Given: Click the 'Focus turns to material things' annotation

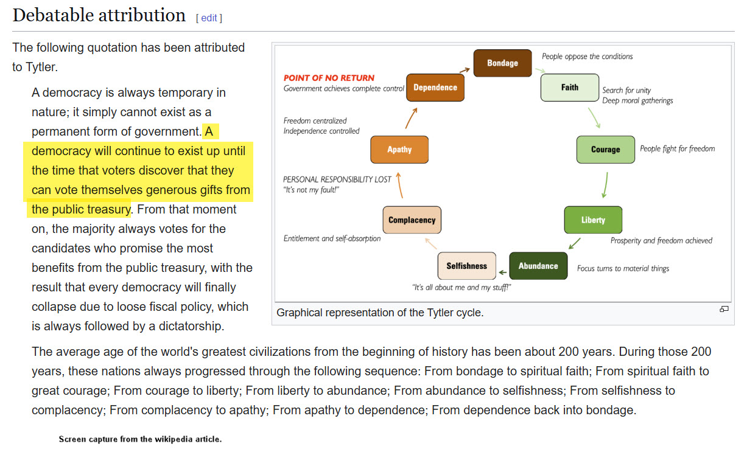Looking at the screenshot, I should pyautogui.click(x=623, y=268).
